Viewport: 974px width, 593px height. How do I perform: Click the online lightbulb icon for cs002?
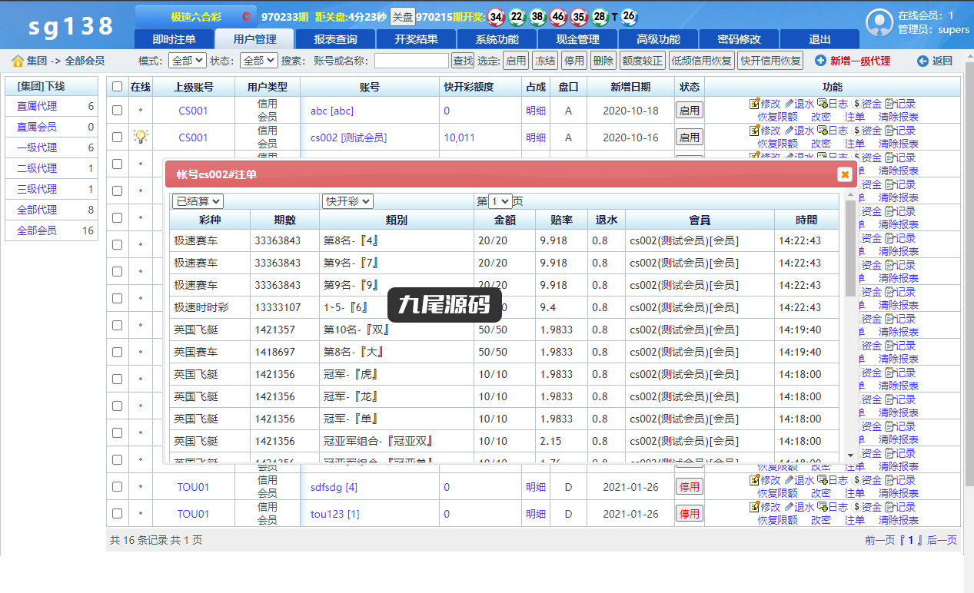click(140, 137)
